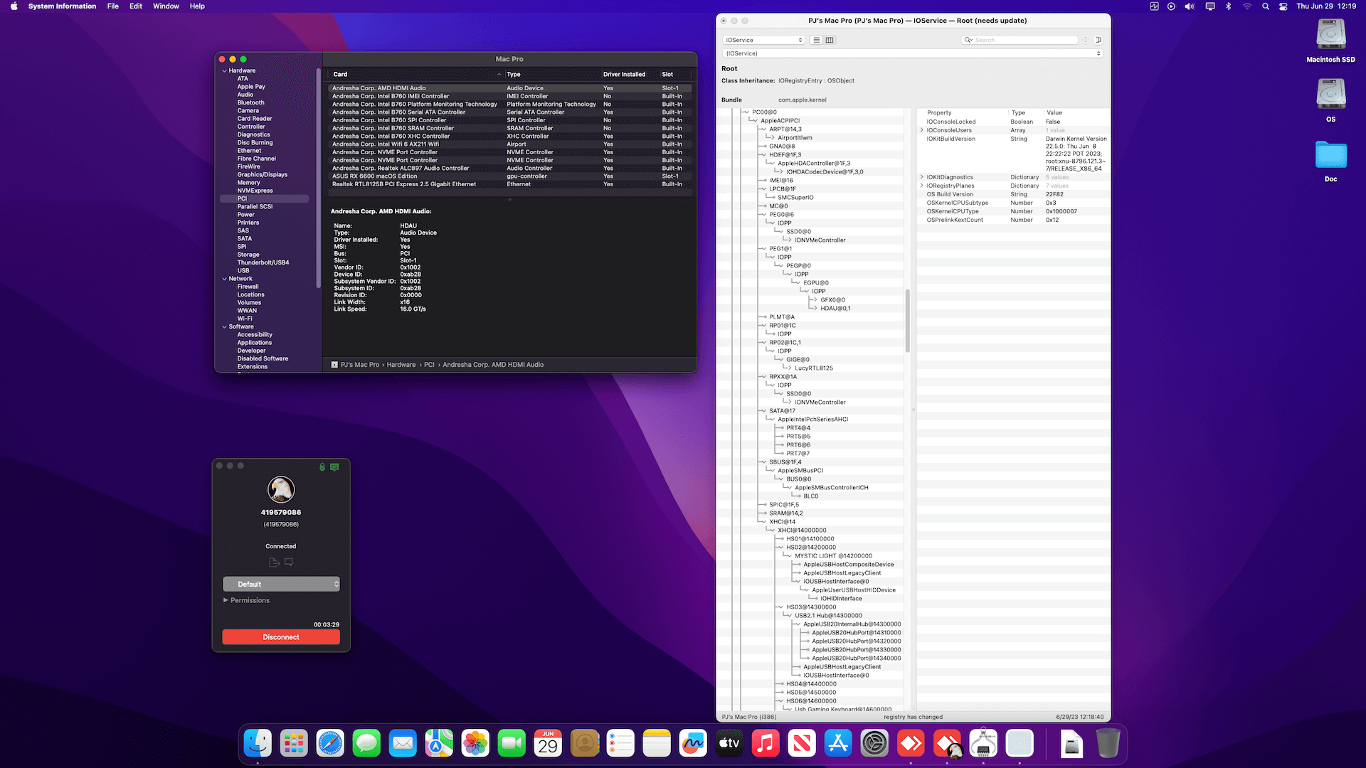
Task: Toggle the inspector sidebar icon in IORegistryExplorer
Action: pos(1098,40)
